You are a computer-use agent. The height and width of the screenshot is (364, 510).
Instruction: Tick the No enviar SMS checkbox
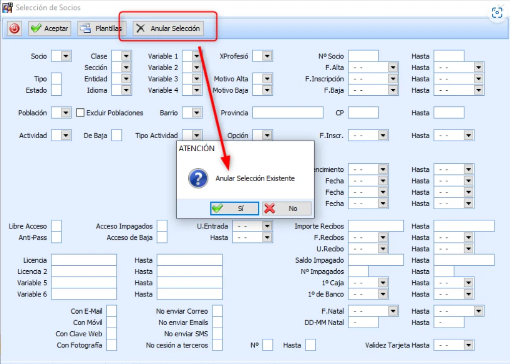point(217,334)
